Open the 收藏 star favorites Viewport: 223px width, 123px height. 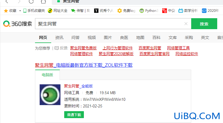point(10,11)
